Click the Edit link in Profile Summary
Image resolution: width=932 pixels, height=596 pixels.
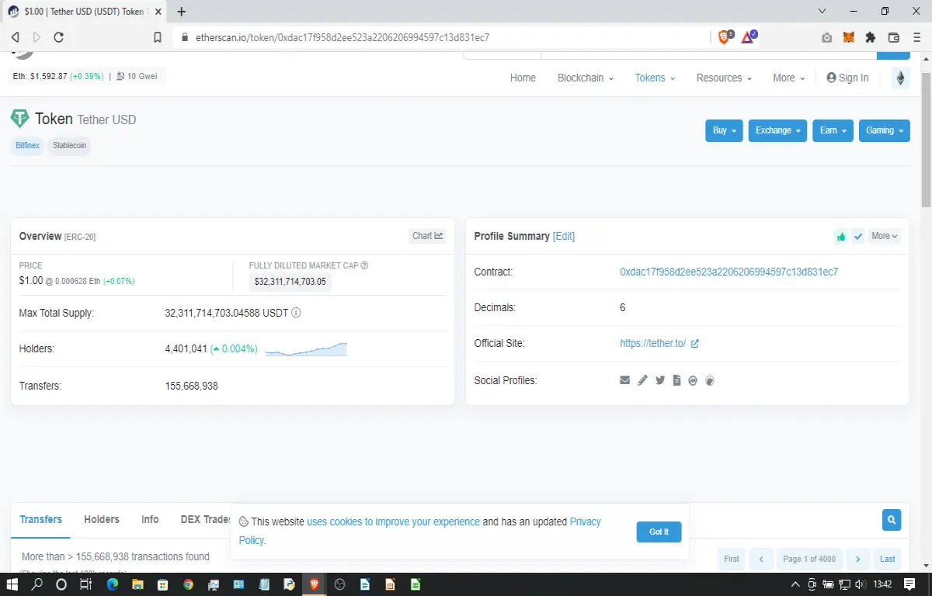564,236
